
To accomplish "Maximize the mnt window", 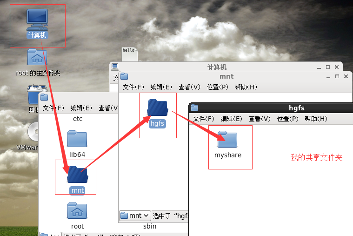I will click(x=337, y=76).
